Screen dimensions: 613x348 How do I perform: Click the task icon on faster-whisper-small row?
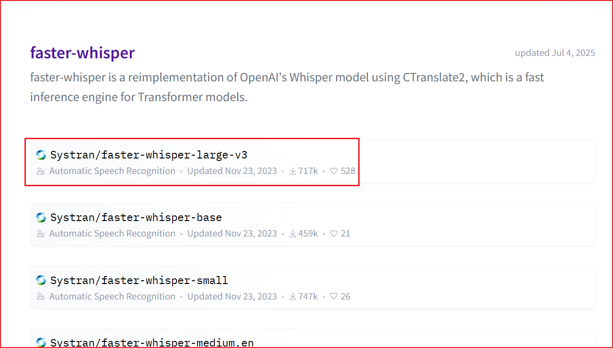pos(41,297)
